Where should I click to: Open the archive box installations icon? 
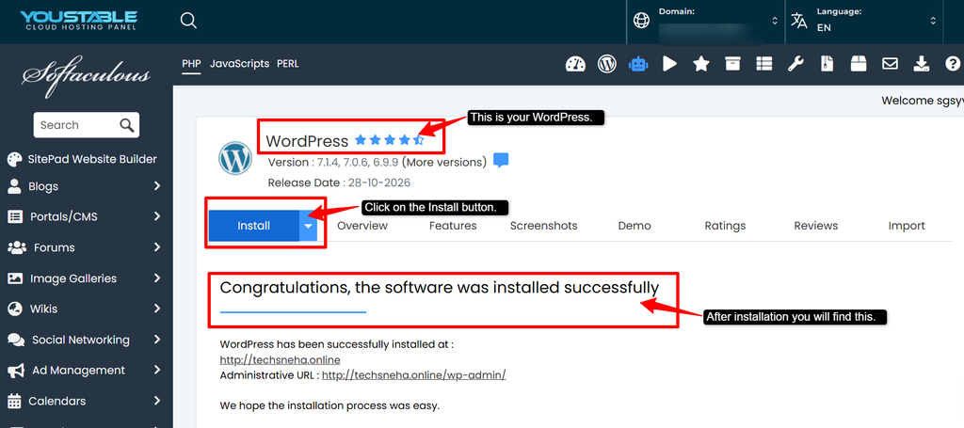(x=732, y=64)
